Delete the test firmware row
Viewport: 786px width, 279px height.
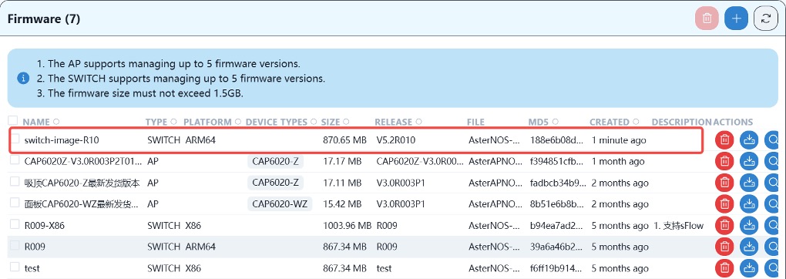(724, 268)
